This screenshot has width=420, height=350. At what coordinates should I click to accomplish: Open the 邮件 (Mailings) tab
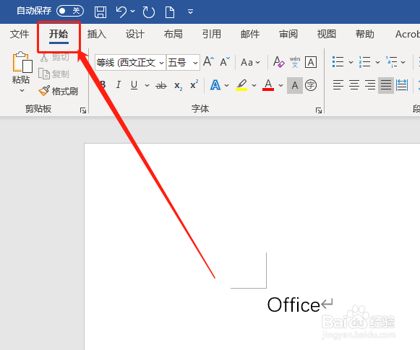250,34
